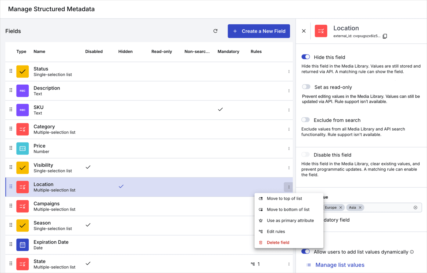Remove the Europe tag
Screen dimensions: 427x273
341,208
